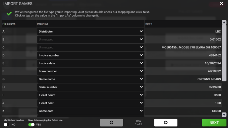
Task: Expand the Game name dropdown
Action: (x=91, y=79)
